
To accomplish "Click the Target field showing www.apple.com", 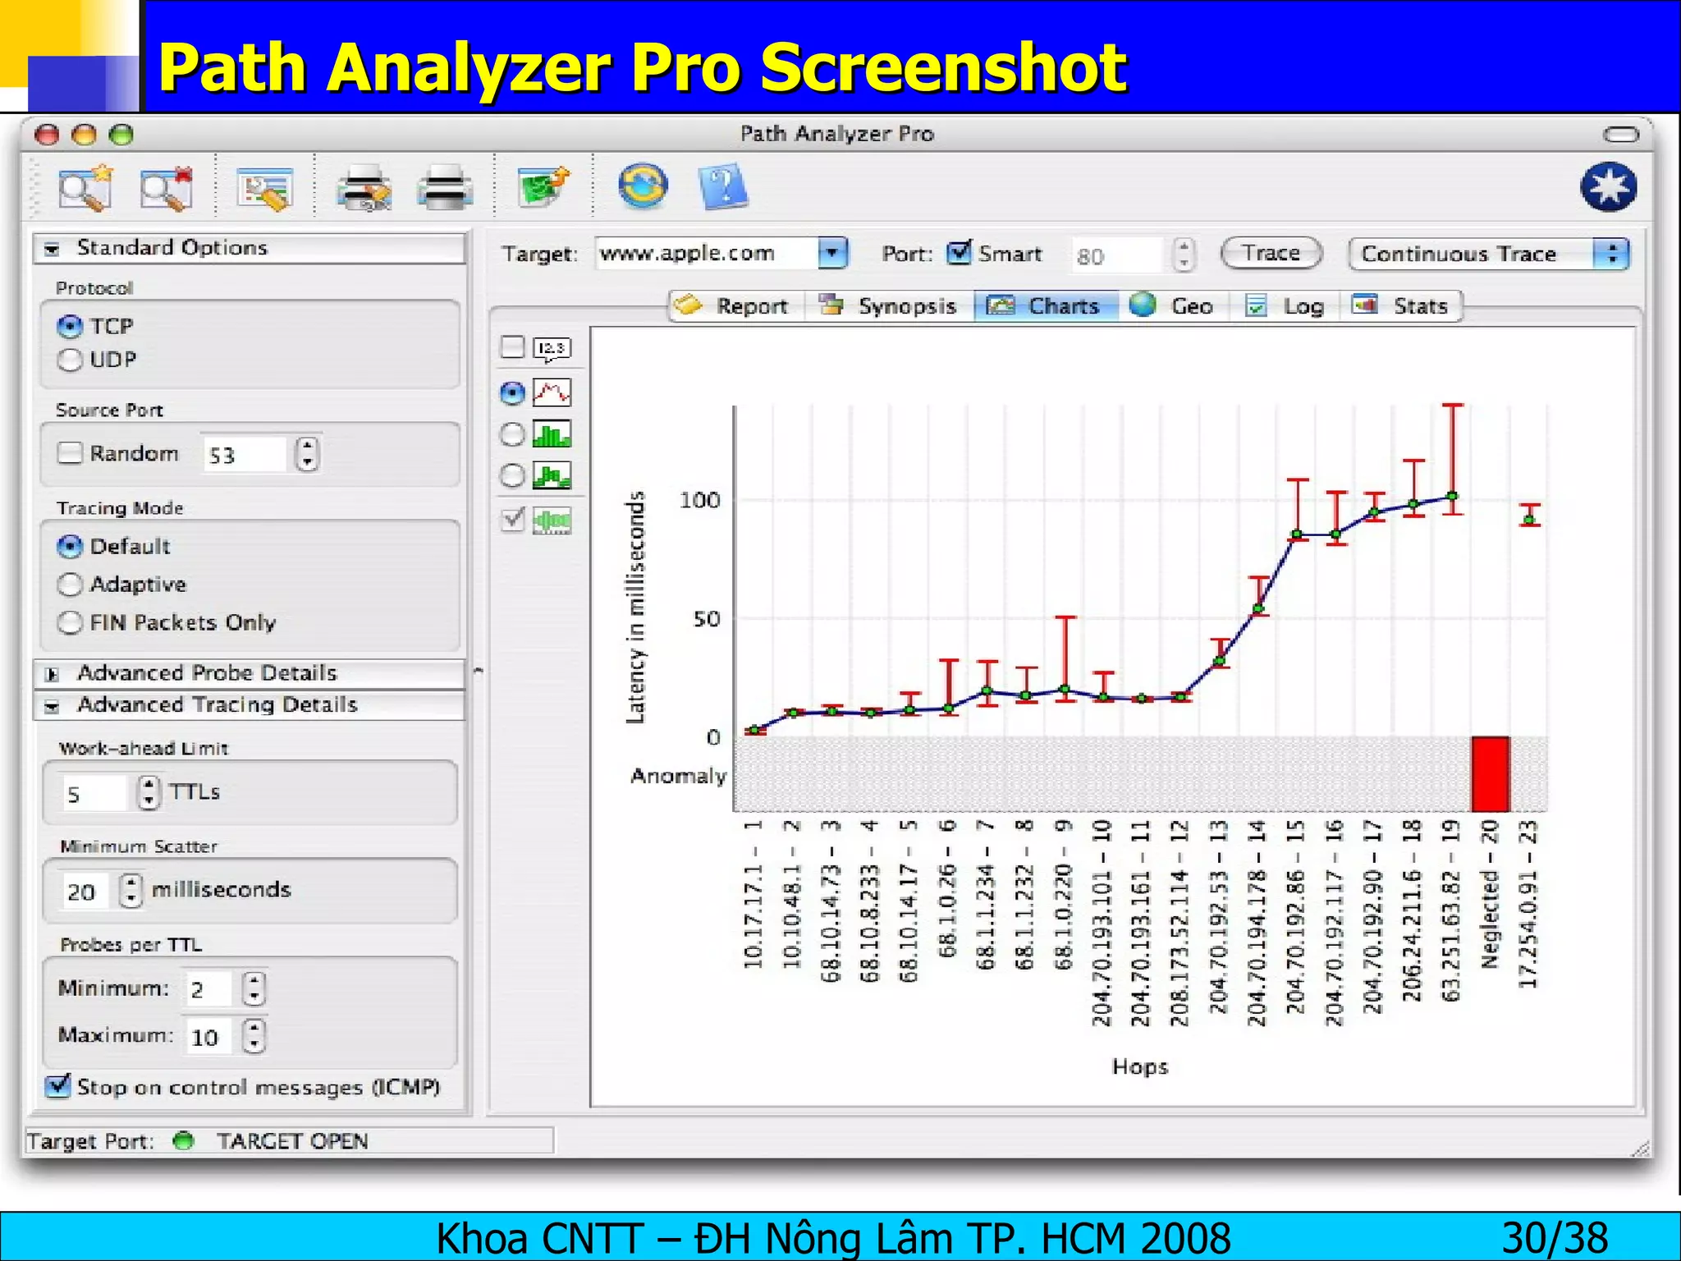I will (708, 253).
